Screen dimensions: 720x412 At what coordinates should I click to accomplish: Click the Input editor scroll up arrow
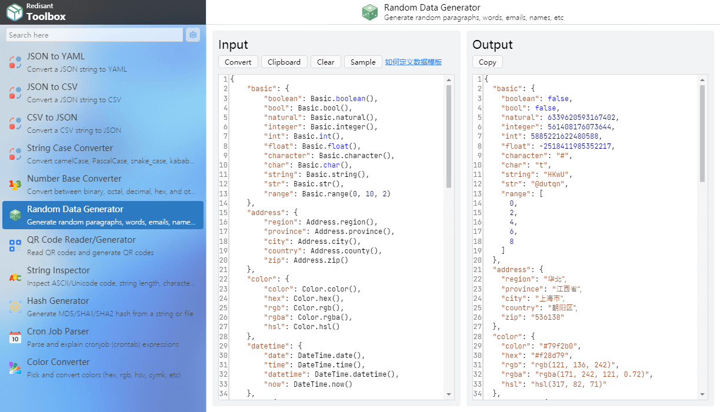point(449,80)
